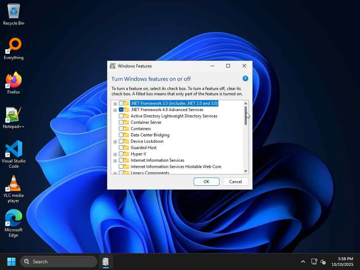The width and height of the screenshot is (360, 270).
Task: Select the ‘Internet Information Services’ label
Action: coord(157,160)
